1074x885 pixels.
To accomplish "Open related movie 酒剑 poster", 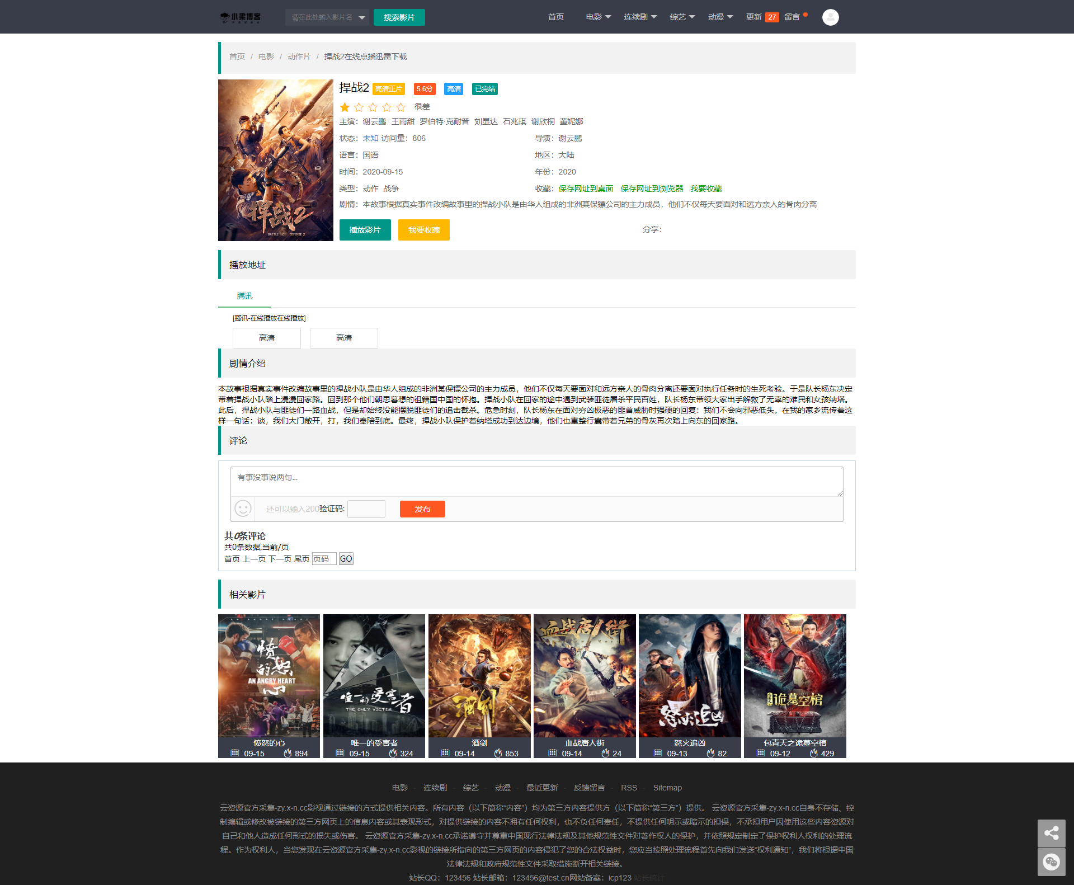I will (x=479, y=676).
